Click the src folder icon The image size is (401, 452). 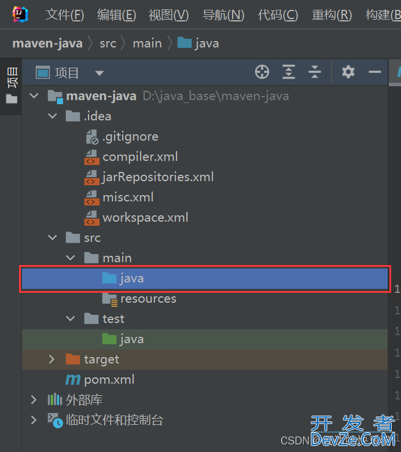73,237
